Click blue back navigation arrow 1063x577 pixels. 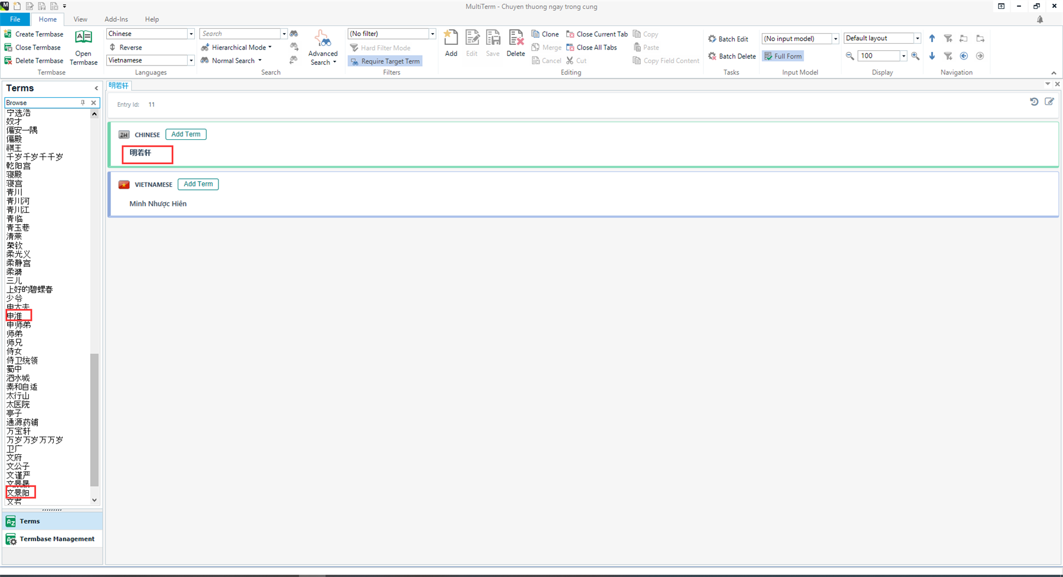click(x=964, y=56)
